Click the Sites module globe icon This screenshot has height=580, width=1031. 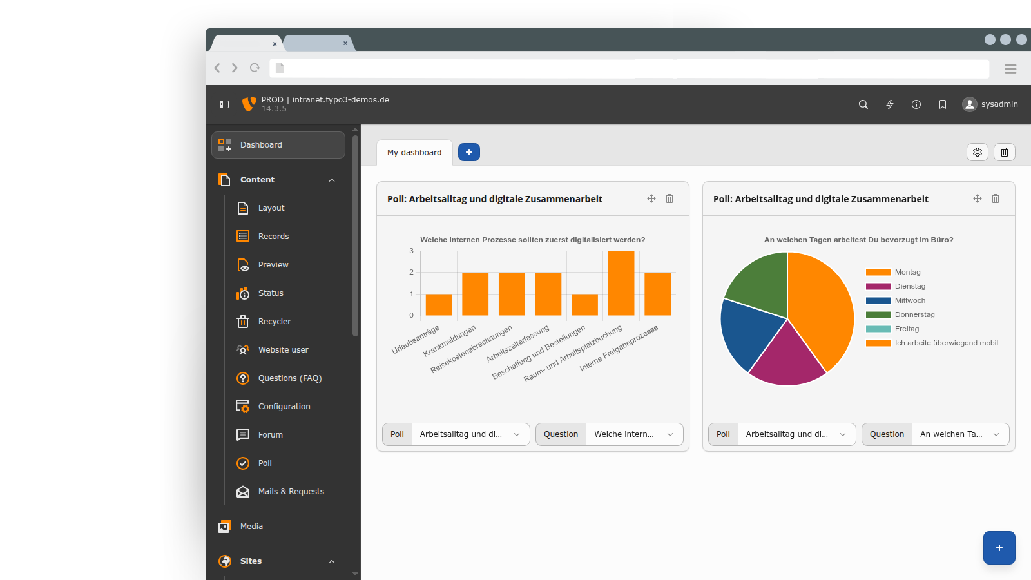(x=225, y=561)
